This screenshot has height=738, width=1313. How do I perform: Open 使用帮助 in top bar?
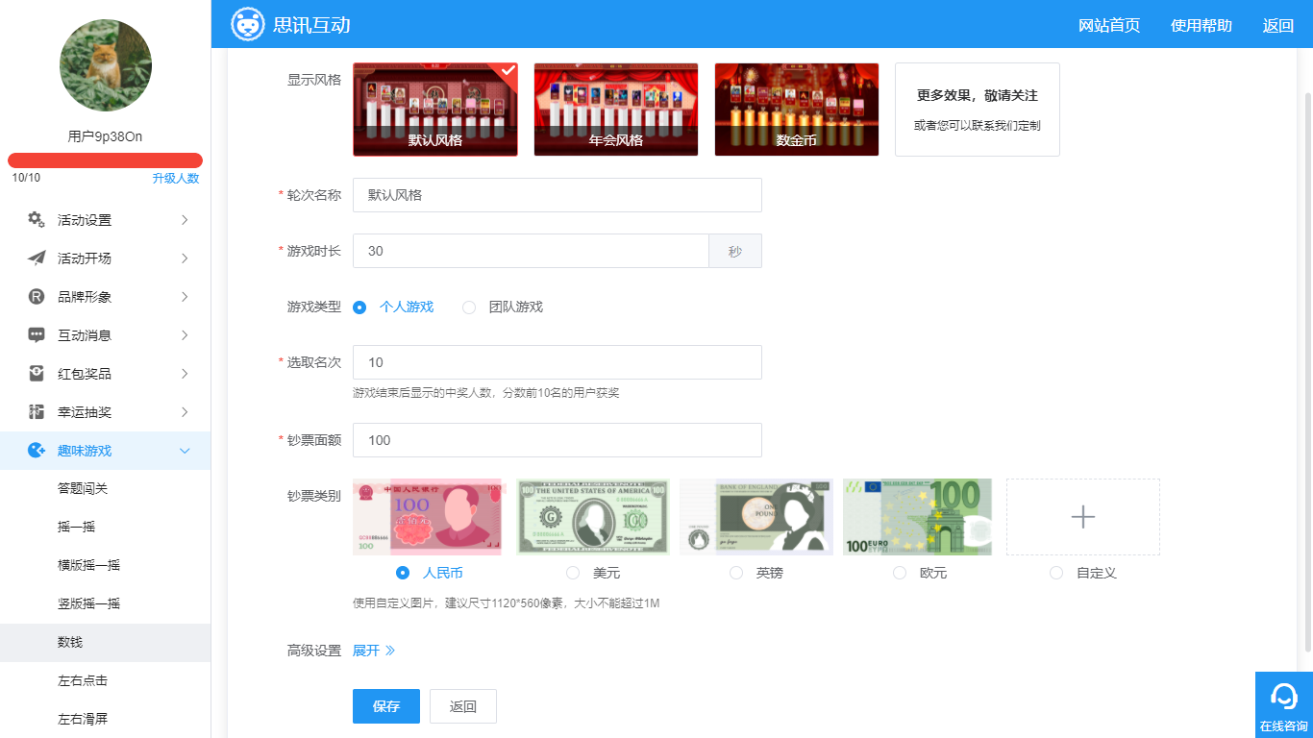pos(1202,26)
